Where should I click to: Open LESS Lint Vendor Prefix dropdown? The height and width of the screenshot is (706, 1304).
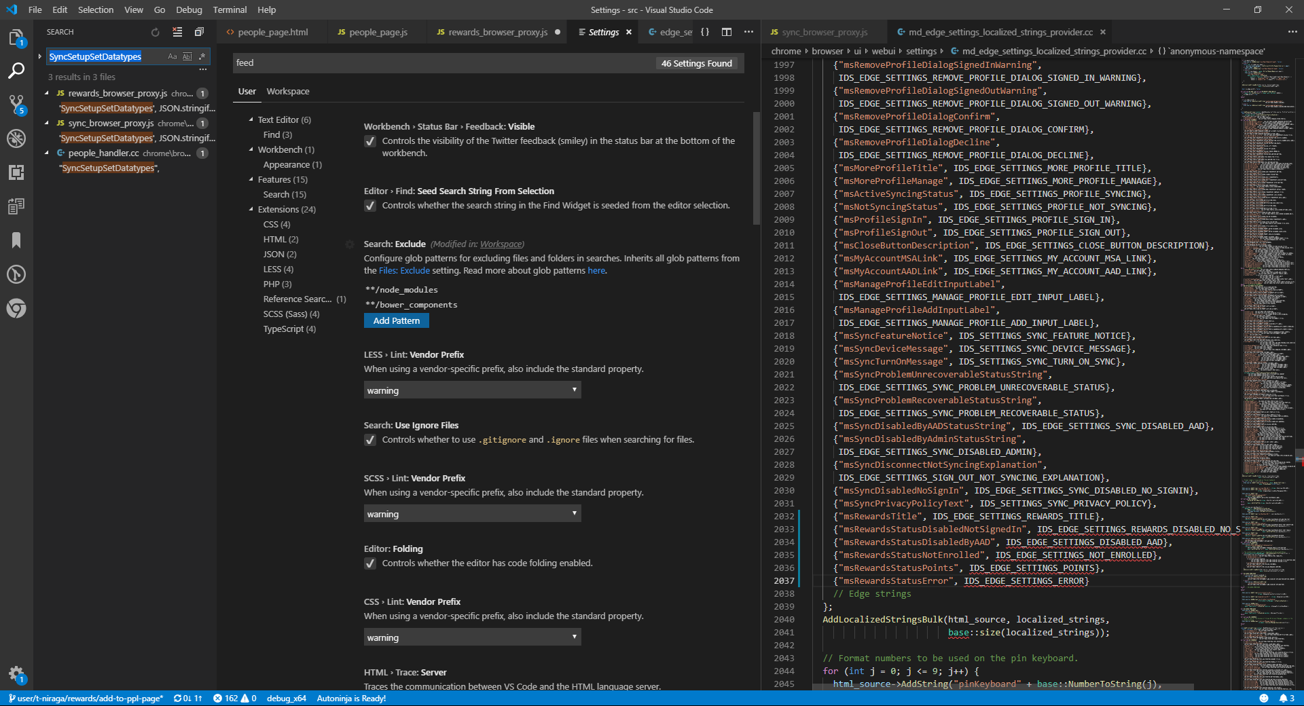click(472, 390)
